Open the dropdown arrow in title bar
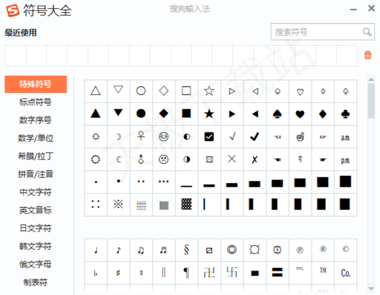Image resolution: width=380 pixels, height=295 pixels. [352, 9]
